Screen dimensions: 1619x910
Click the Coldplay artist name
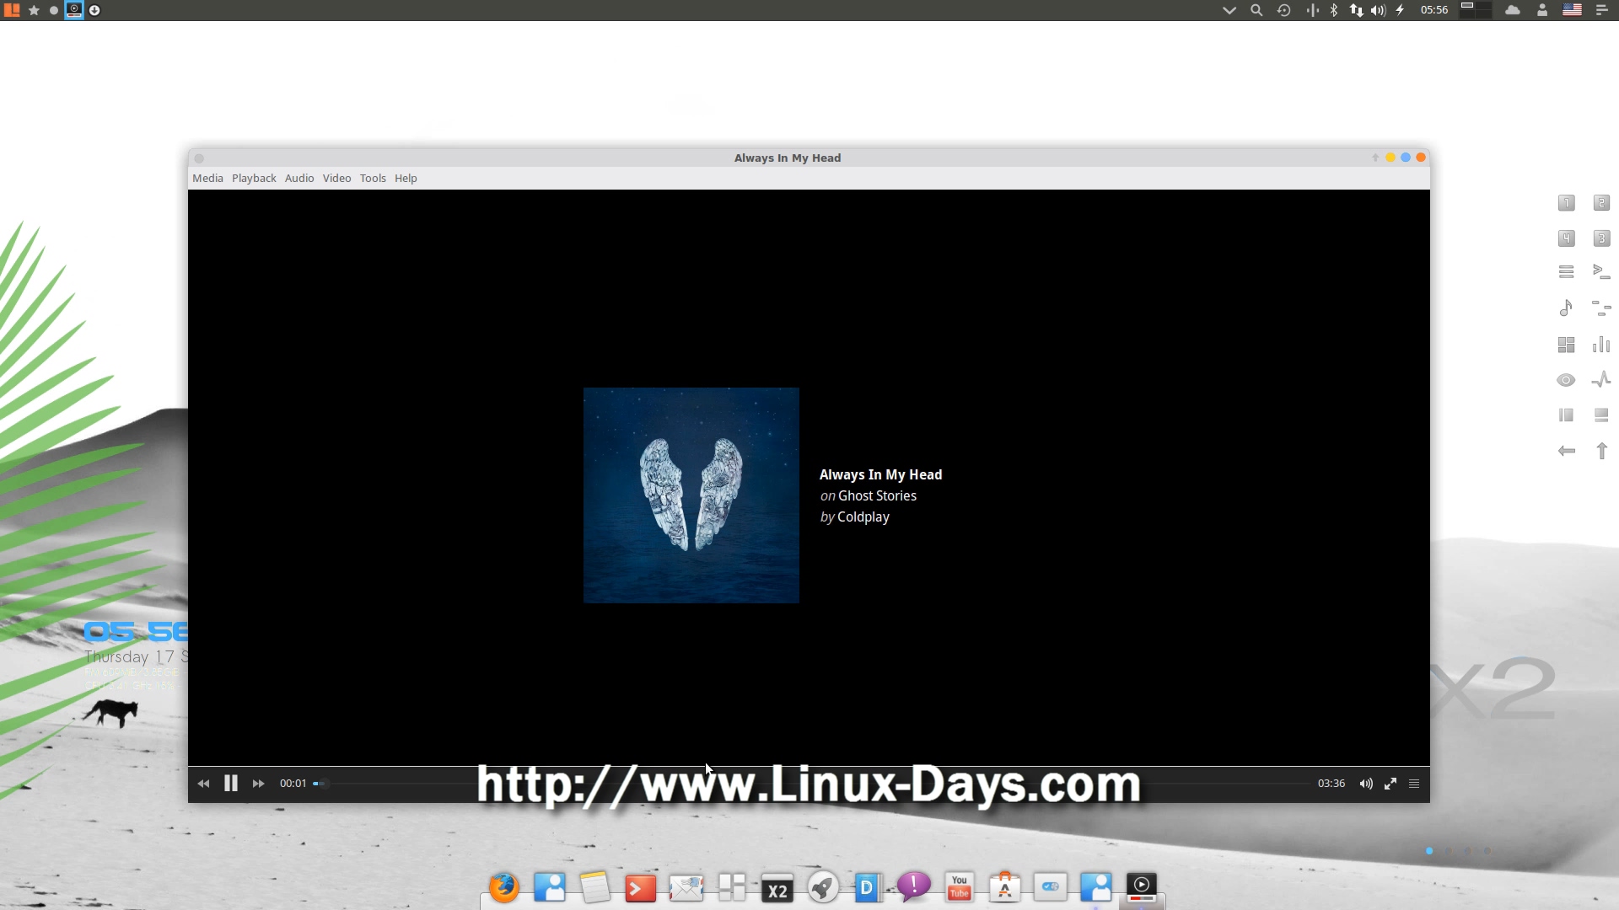[x=863, y=517]
